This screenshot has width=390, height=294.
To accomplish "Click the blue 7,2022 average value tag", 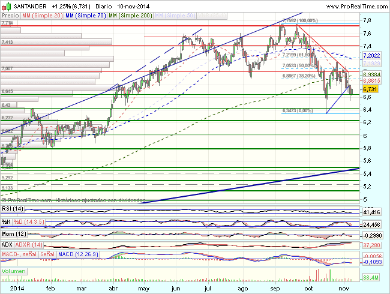I will [371, 55].
